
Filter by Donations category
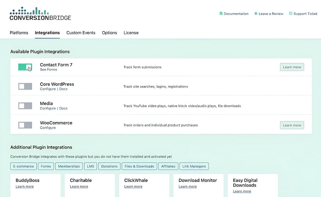[x=109, y=166]
